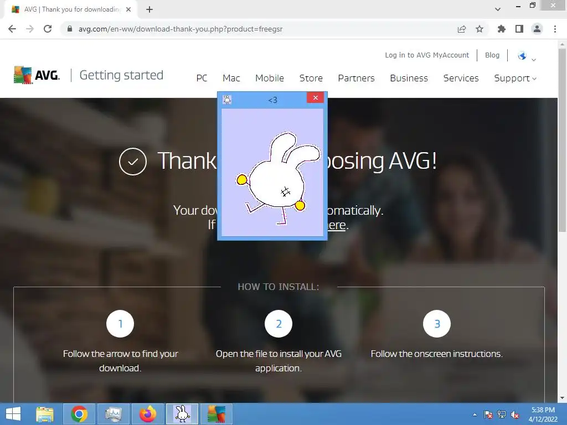
Task: Click the 'here' download link
Action: pos(336,225)
